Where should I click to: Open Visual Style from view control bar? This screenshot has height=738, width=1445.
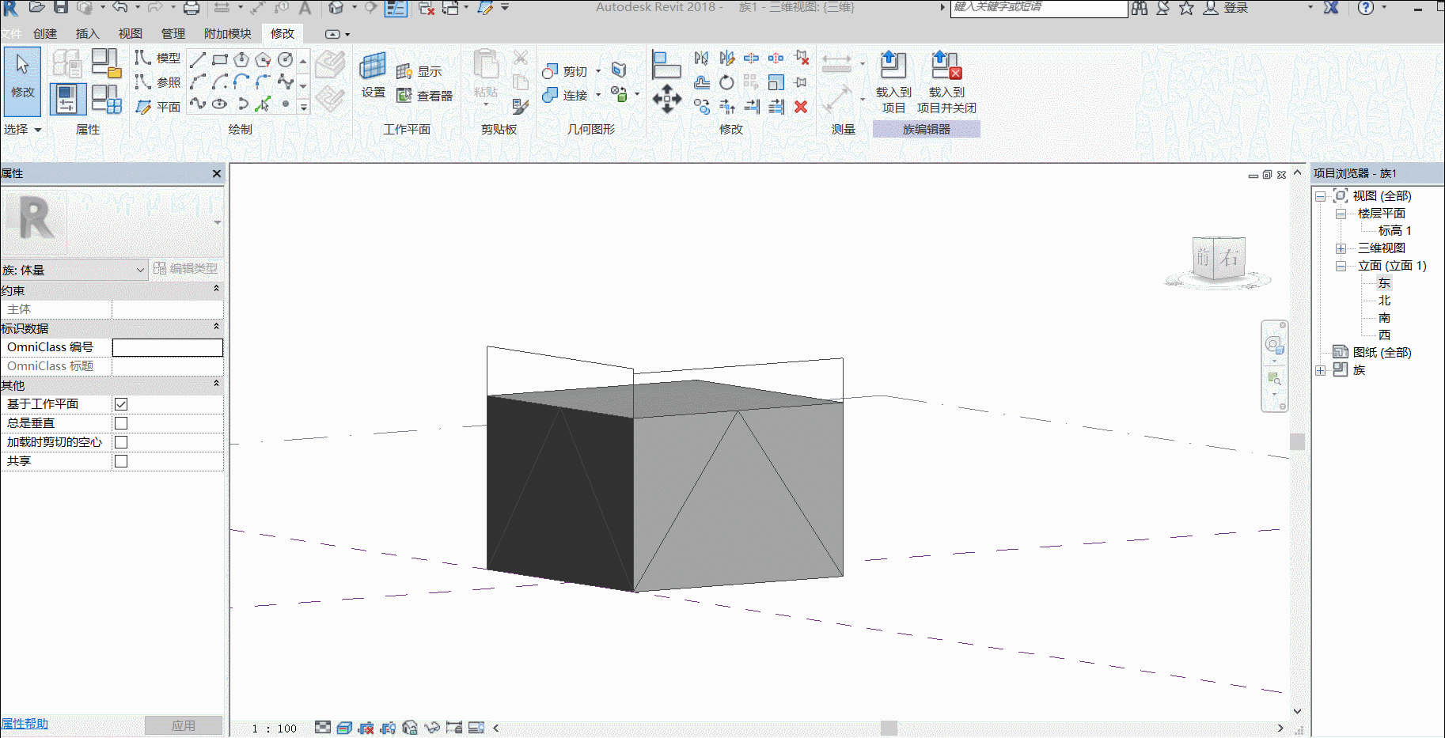344,728
